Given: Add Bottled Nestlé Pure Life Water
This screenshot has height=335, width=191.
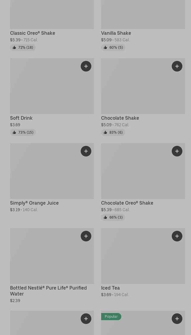Looking at the screenshot, I should coord(86,236).
